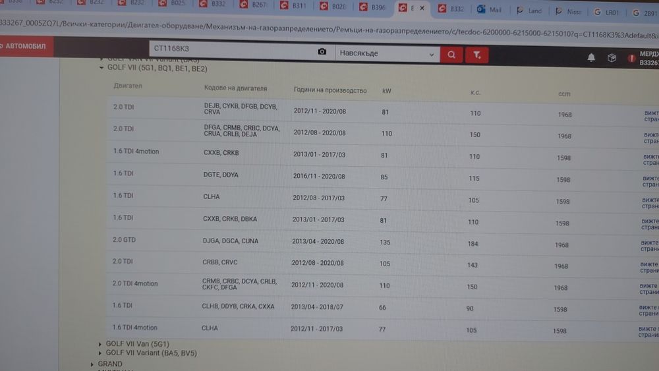Open the вижте страница link in the CRBB, CRVC row
The height and width of the screenshot is (371, 659).
coord(649,268)
